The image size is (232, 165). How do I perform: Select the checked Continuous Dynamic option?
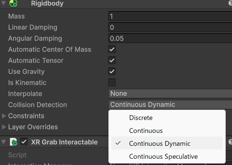pyautogui.click(x=159, y=144)
